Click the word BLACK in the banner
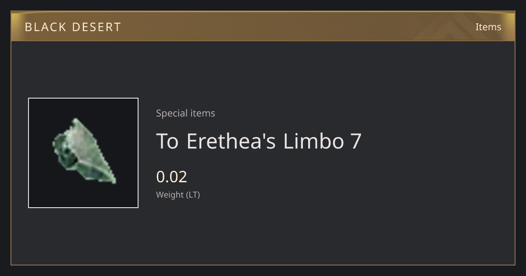Image resolution: width=526 pixels, height=276 pixels. (45, 27)
